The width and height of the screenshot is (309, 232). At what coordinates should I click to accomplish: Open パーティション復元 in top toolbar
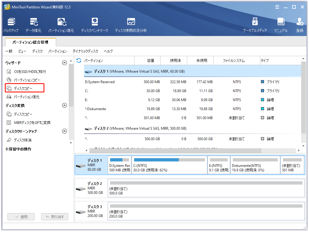61,25
